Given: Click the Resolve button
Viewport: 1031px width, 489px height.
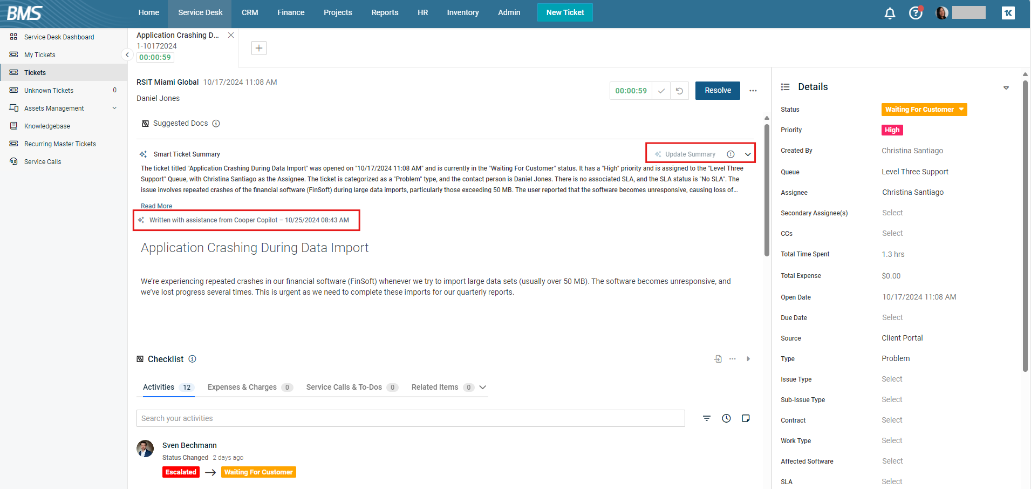Looking at the screenshot, I should [x=717, y=91].
